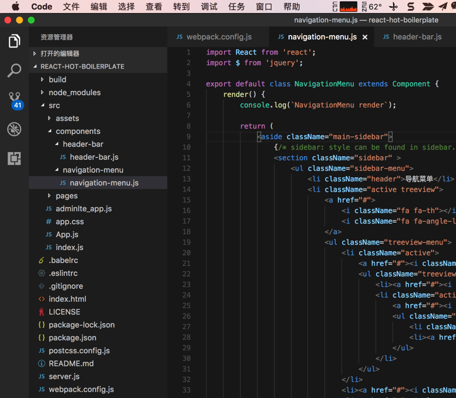Click the Apple menu icon
Viewport: 456px width, 398px height.
[x=15, y=6]
